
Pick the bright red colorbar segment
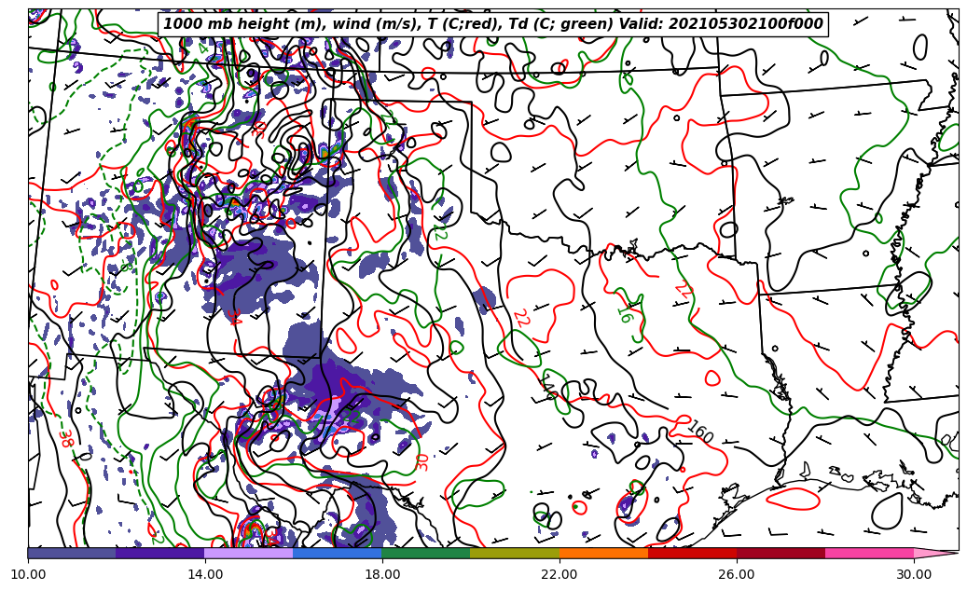coord(692,553)
